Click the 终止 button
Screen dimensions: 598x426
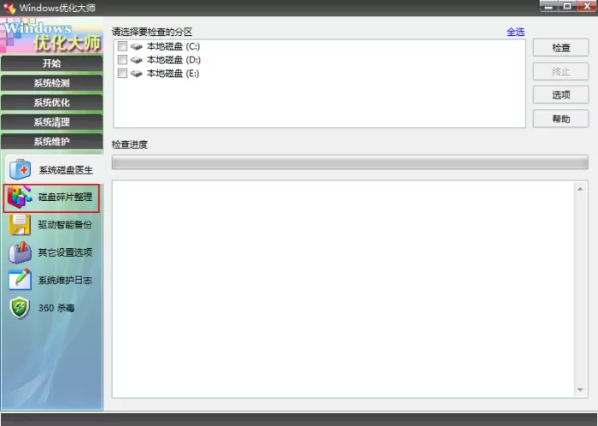[x=560, y=71]
